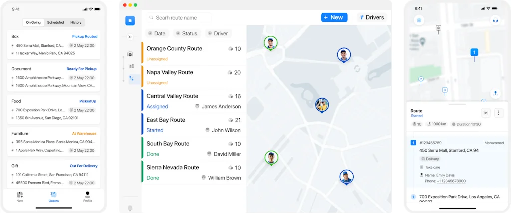
Task: Select the On Going segment
Action: point(33,23)
